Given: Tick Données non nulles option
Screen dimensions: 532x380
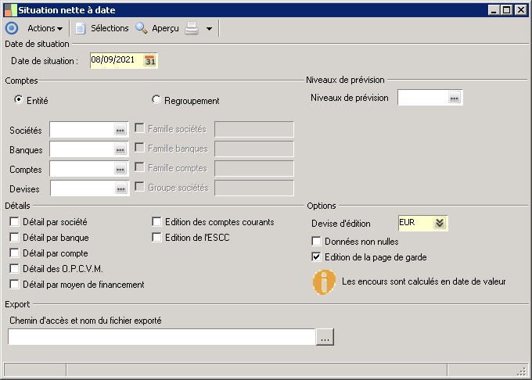Looking at the screenshot, I should (317, 242).
